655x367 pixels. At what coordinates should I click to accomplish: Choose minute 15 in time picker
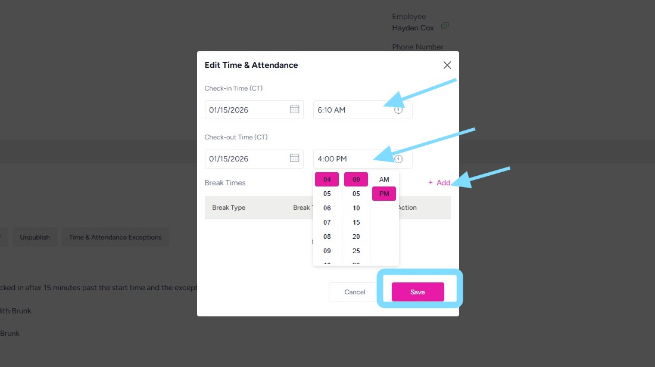(x=356, y=222)
